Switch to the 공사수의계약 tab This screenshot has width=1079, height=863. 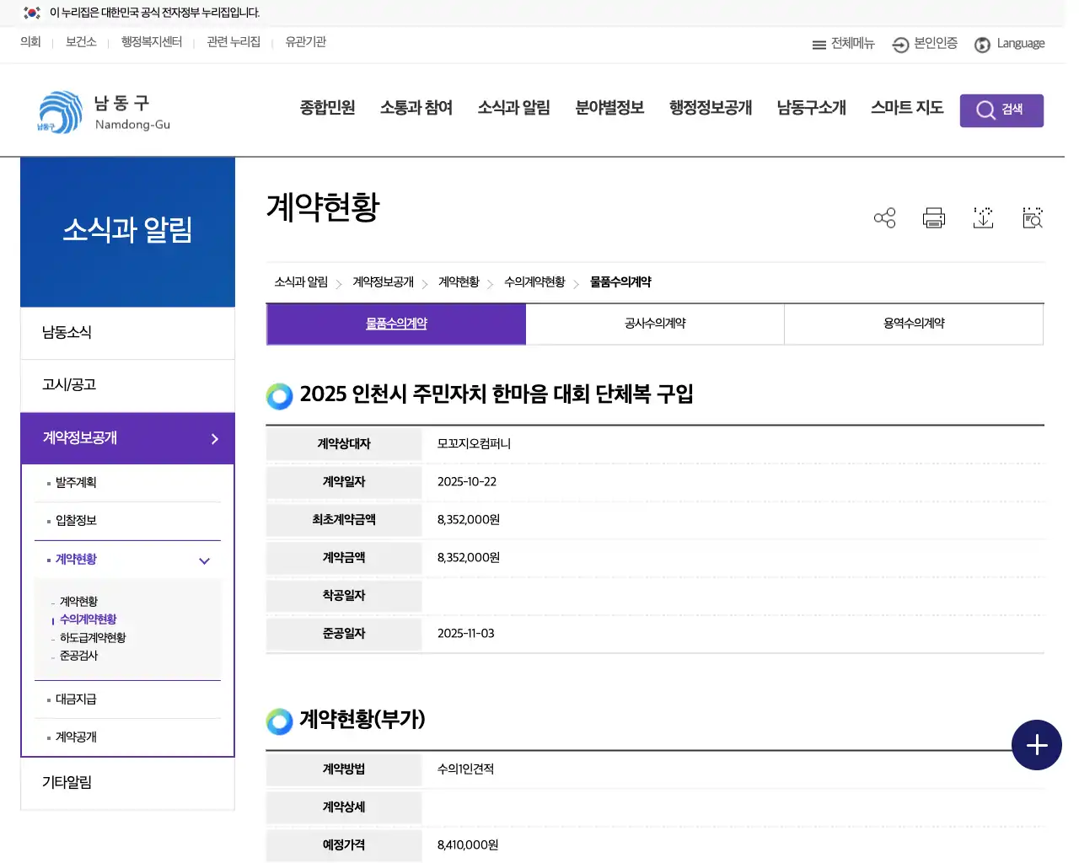point(655,324)
